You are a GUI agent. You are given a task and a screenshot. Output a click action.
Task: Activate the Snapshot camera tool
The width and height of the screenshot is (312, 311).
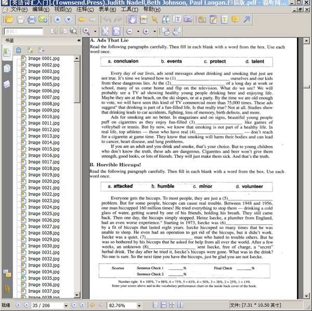coord(188,19)
